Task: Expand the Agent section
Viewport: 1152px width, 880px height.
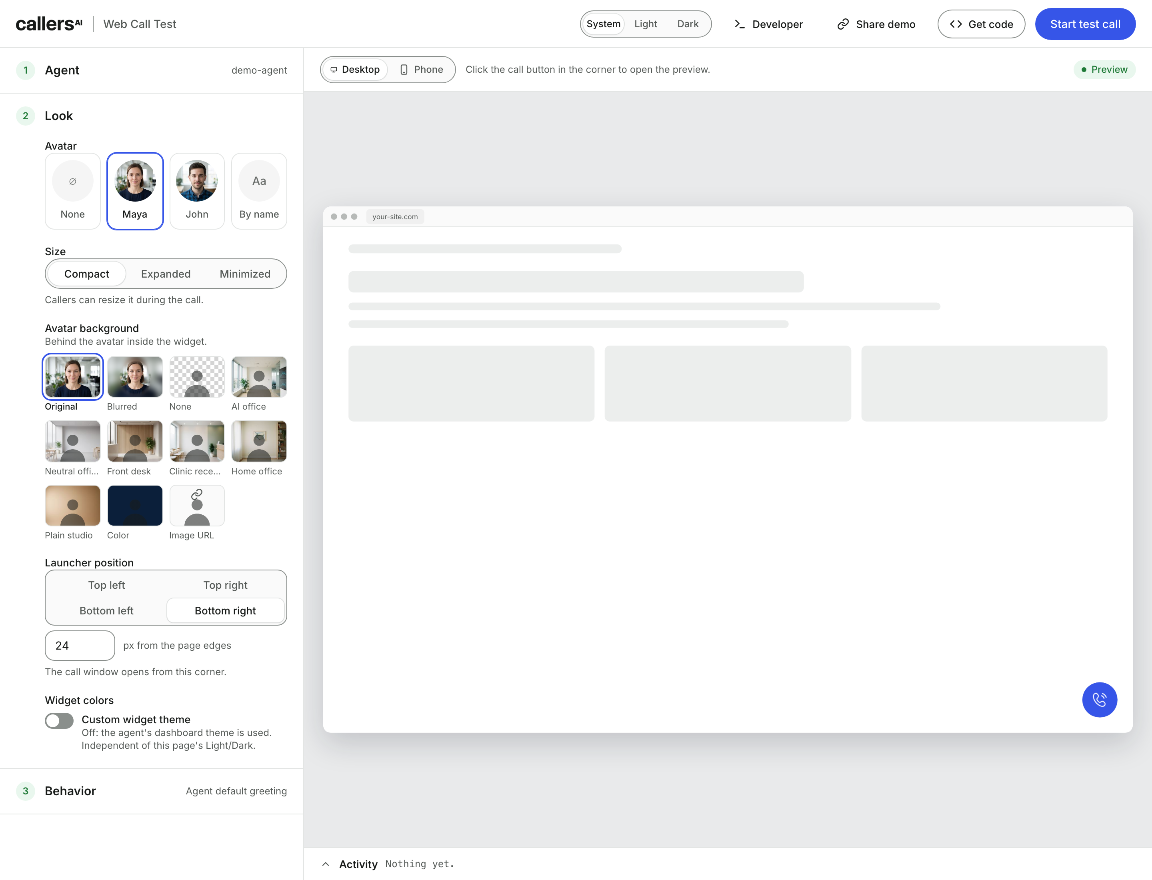Action: click(151, 70)
